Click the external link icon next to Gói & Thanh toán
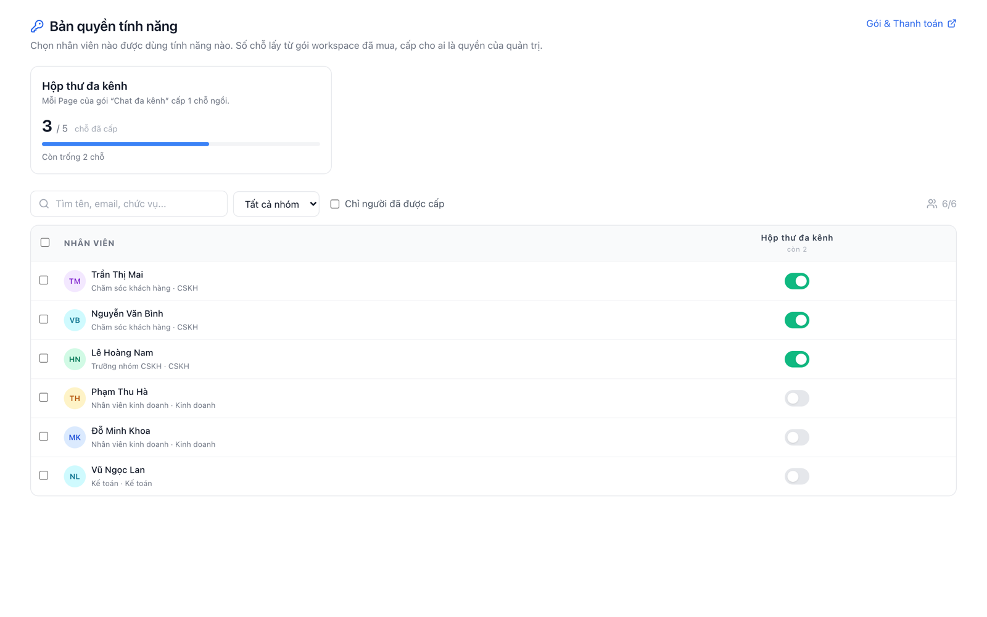This screenshot has width=987, height=617. 952,23
